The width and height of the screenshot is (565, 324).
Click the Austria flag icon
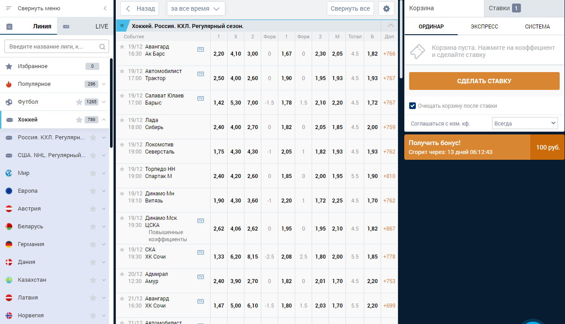[9, 209]
